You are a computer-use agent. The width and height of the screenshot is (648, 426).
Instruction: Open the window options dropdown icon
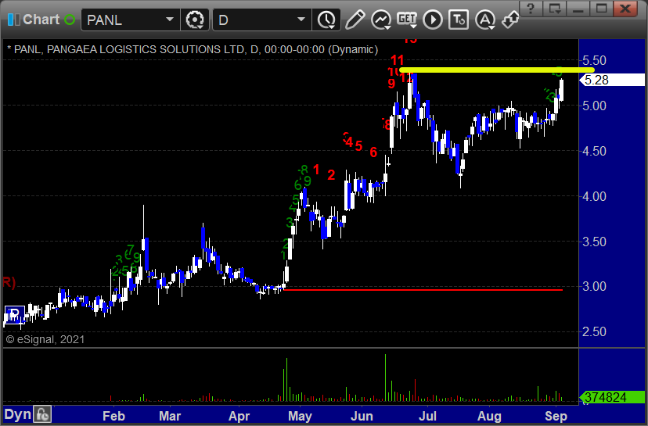coord(555,8)
